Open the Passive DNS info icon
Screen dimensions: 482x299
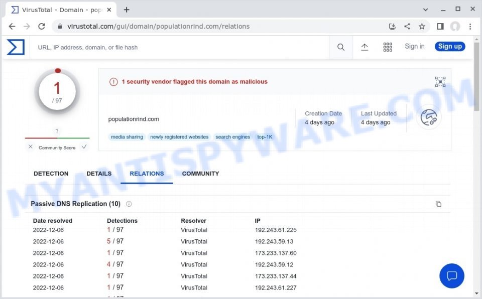[129, 204]
